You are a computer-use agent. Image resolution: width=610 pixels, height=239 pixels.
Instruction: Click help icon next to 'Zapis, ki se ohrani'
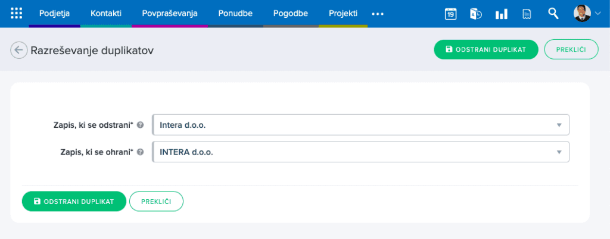pos(140,152)
